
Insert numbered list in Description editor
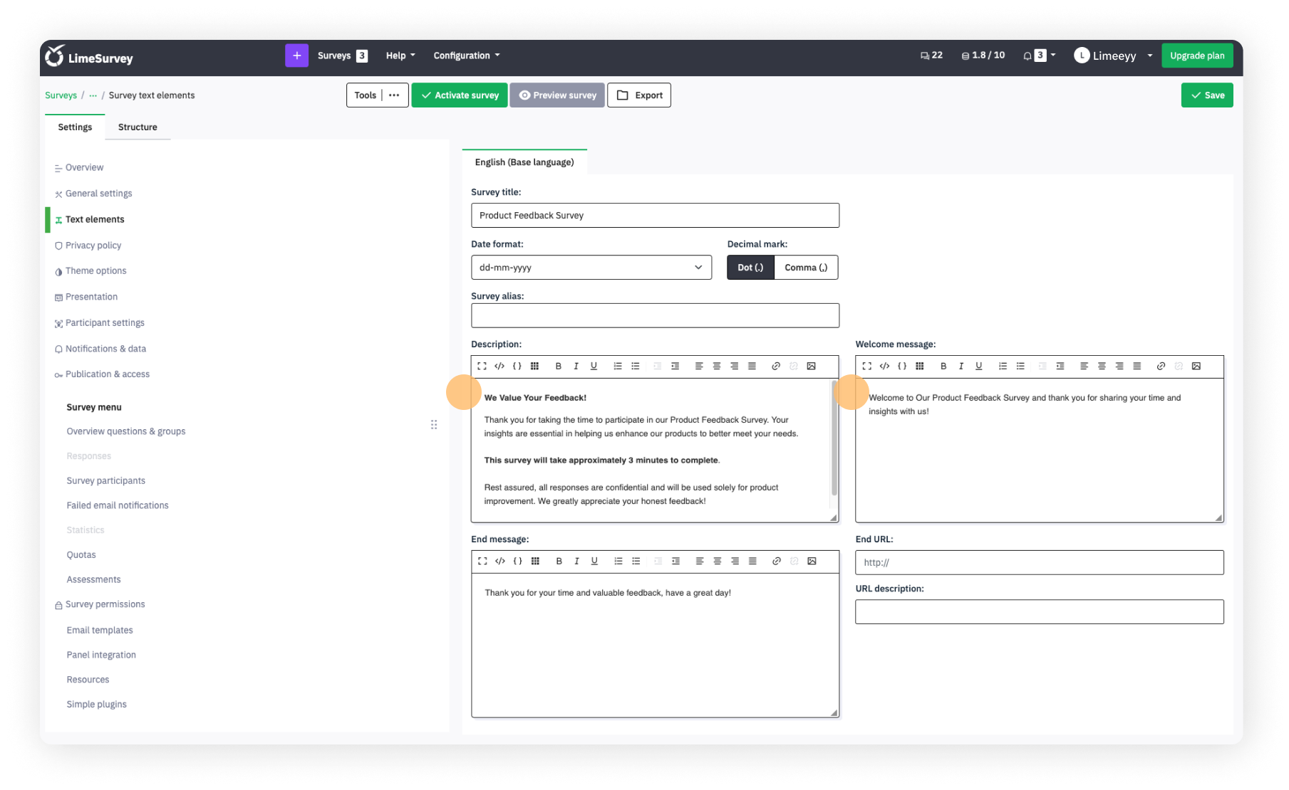[x=618, y=366]
